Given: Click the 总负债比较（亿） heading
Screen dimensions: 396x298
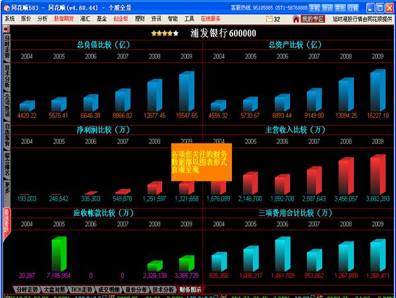Looking at the screenshot, I should click(103, 45).
